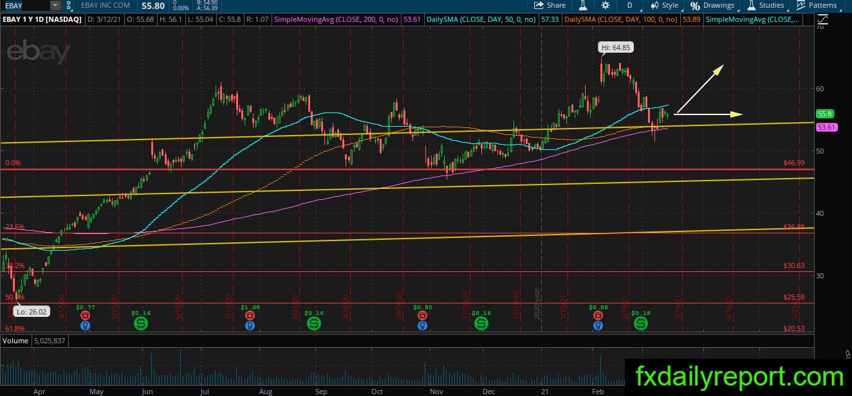Open the Style candlestick menu

665,5
